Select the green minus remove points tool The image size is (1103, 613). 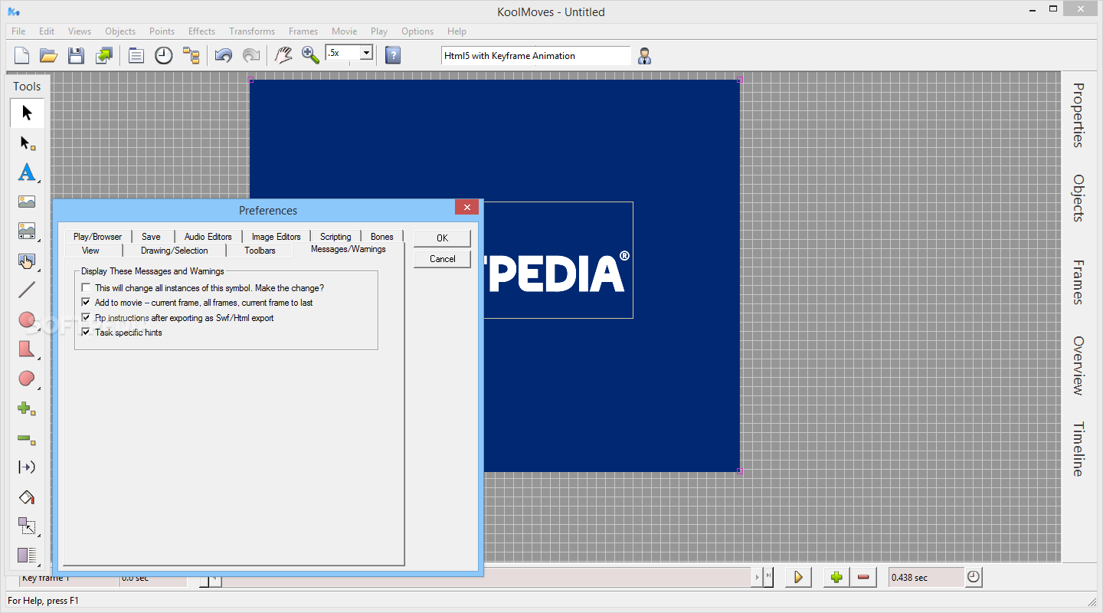pos(27,438)
